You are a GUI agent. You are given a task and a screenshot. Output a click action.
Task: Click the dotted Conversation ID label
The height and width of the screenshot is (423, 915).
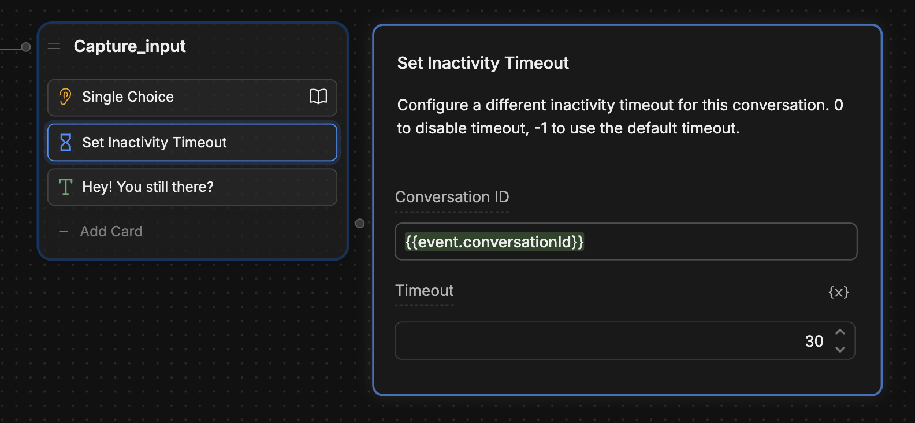coord(452,197)
